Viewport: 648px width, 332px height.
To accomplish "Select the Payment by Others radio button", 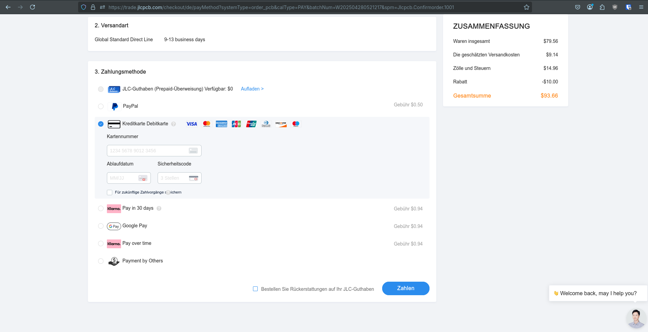I will click(x=101, y=261).
